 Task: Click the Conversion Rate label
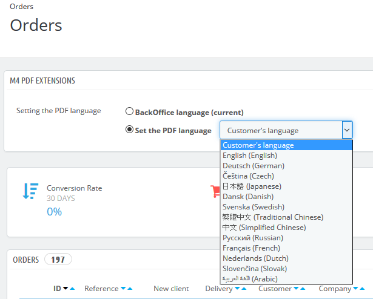pyautogui.click(x=75, y=188)
